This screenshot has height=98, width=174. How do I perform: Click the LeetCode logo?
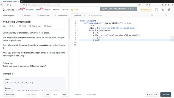[x=8, y=10]
